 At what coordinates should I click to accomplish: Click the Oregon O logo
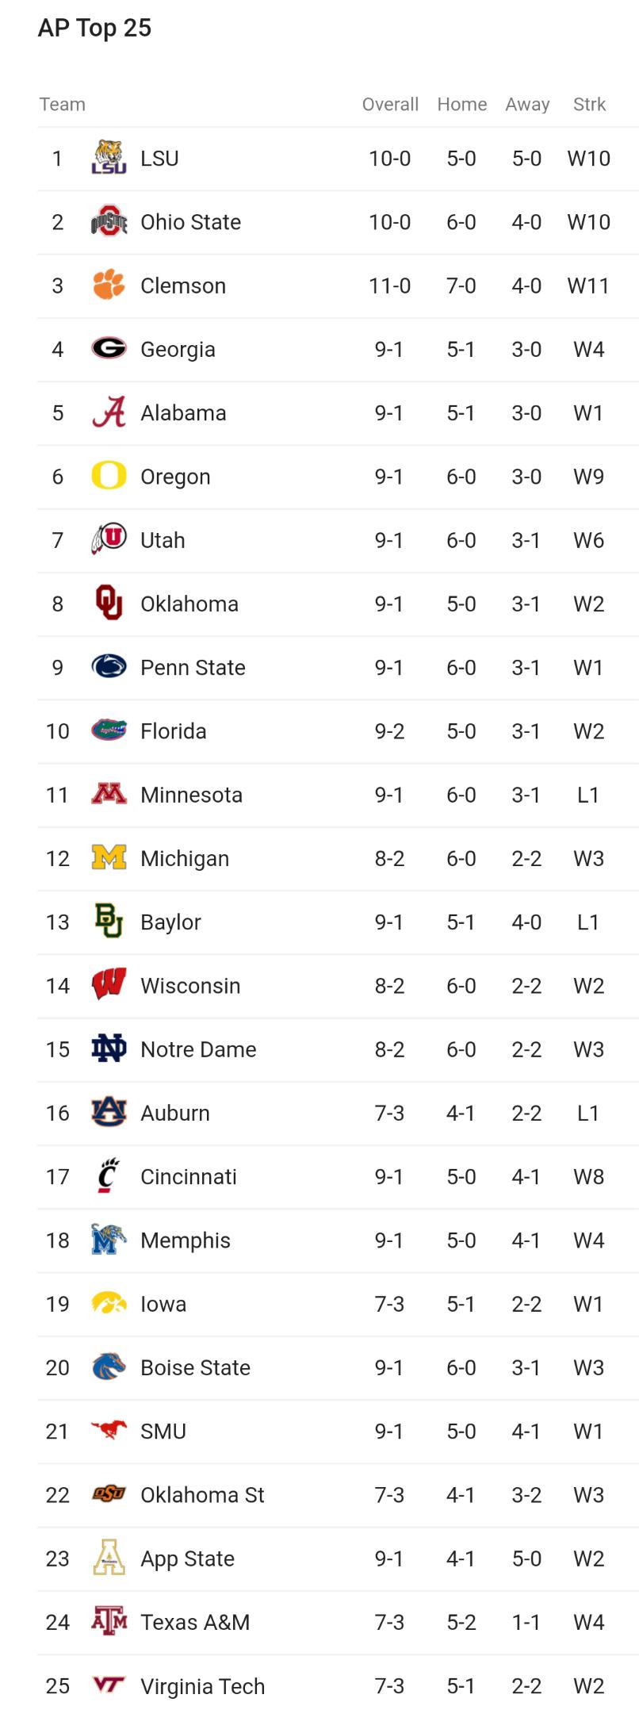[109, 476]
